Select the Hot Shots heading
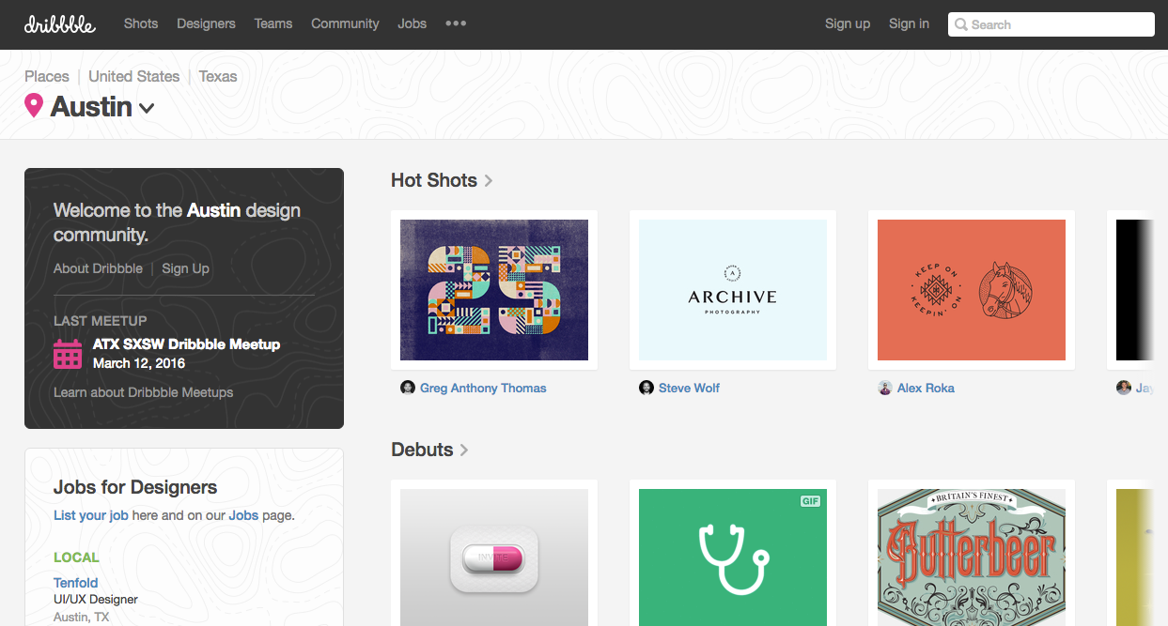Viewport: 1168px width, 626px height. (x=434, y=180)
